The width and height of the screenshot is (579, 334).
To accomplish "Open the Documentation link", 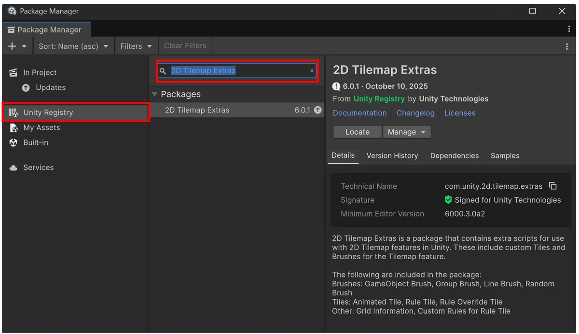I will (360, 113).
